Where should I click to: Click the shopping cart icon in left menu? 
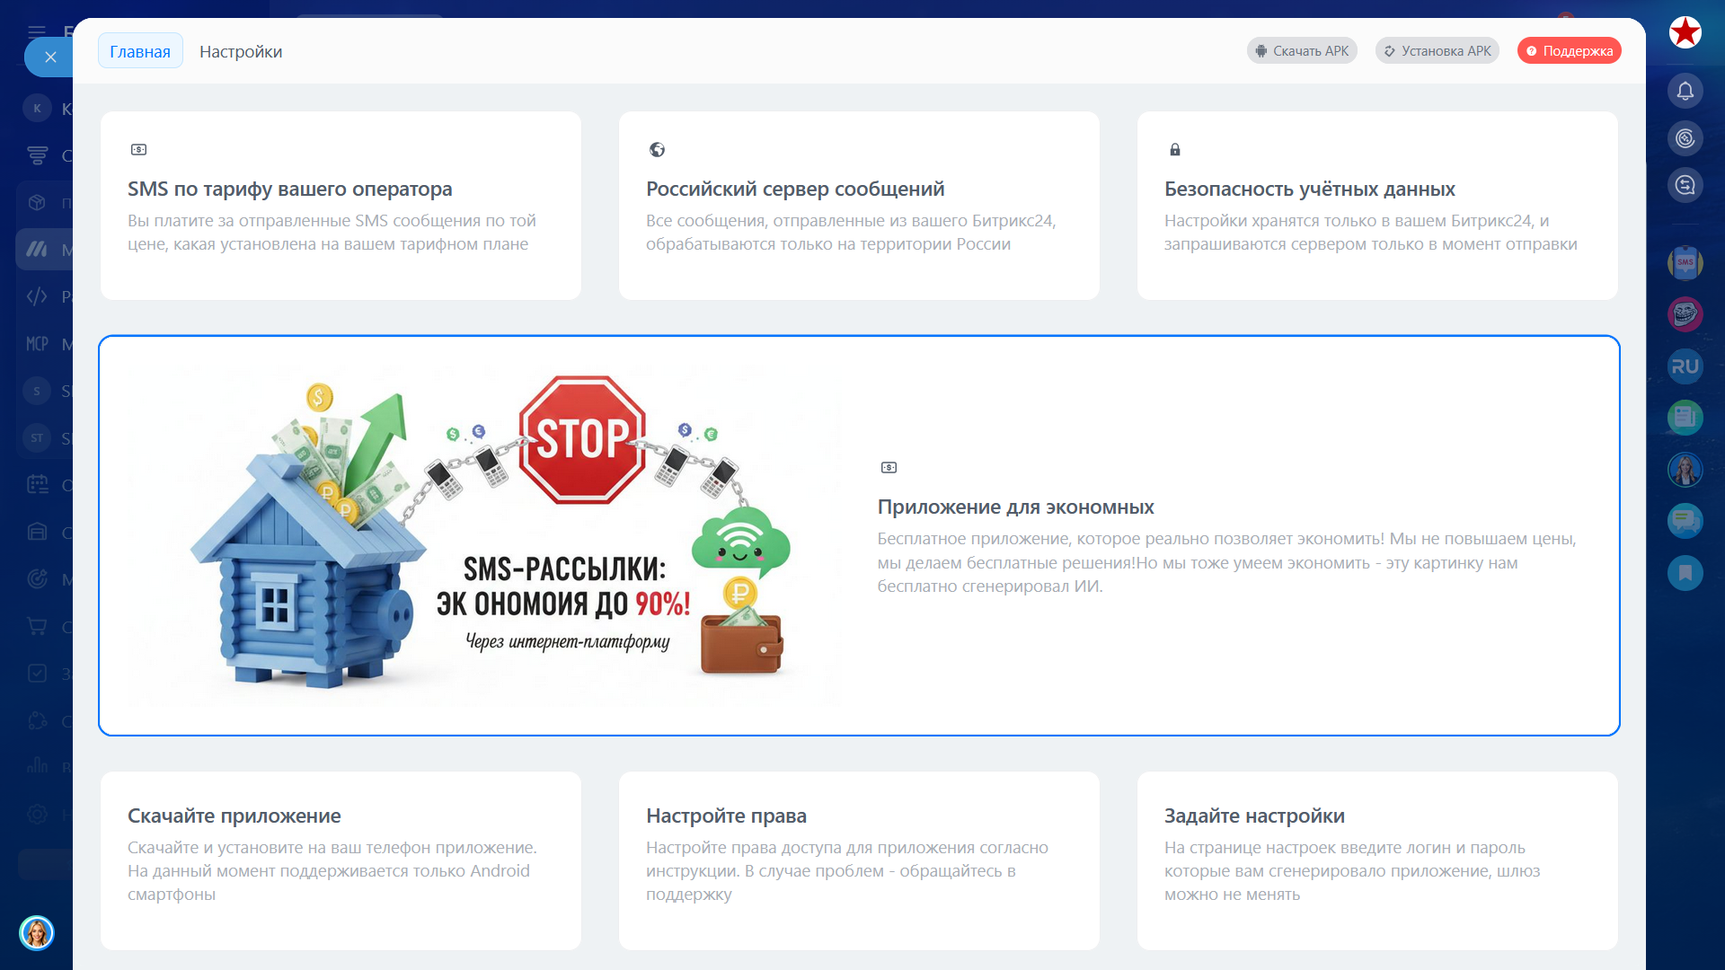click(x=37, y=626)
